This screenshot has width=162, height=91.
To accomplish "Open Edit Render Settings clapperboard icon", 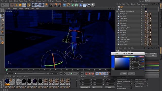I will point(59,5).
